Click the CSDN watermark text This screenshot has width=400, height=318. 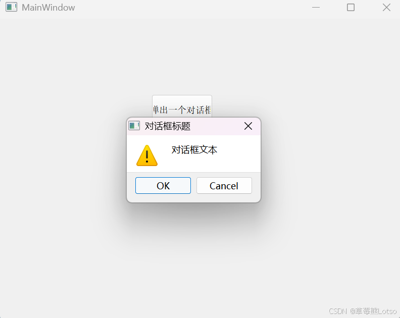click(x=338, y=311)
